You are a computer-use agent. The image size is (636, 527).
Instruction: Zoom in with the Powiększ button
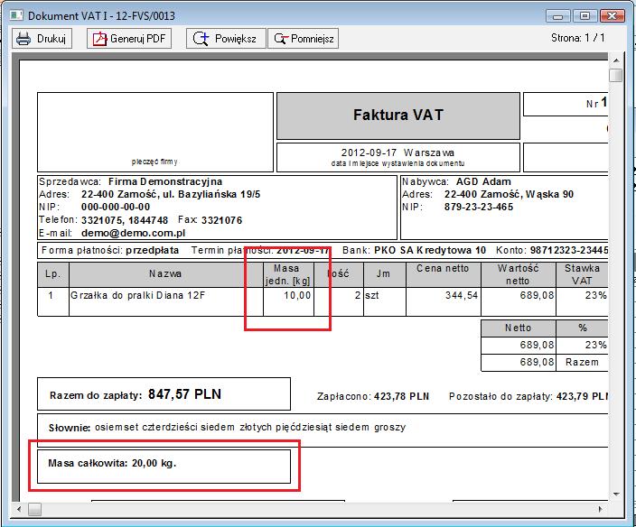click(x=226, y=39)
